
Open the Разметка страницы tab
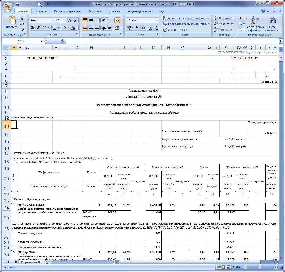[67, 11]
